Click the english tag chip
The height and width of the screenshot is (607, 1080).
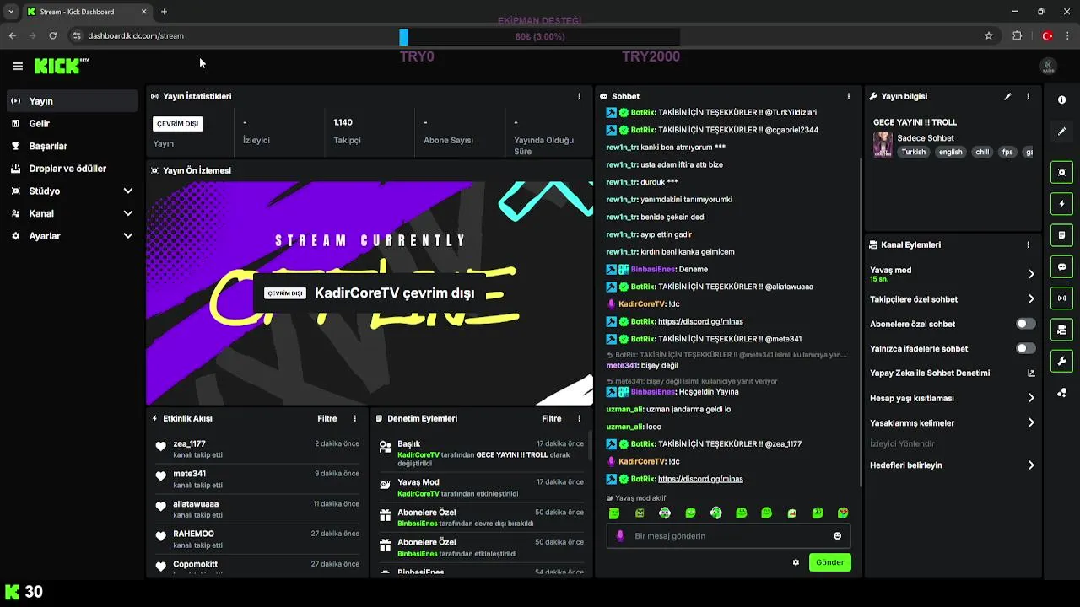click(950, 153)
